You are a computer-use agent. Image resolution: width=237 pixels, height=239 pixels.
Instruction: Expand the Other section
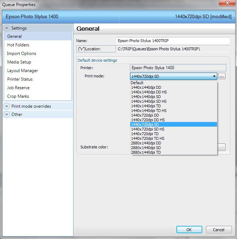coord(7,114)
